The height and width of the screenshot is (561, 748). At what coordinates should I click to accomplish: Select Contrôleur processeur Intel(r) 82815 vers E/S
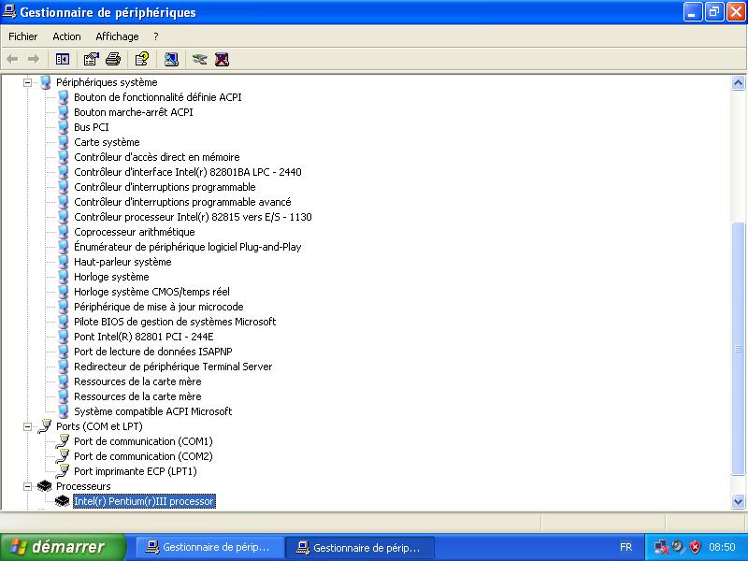point(193,217)
